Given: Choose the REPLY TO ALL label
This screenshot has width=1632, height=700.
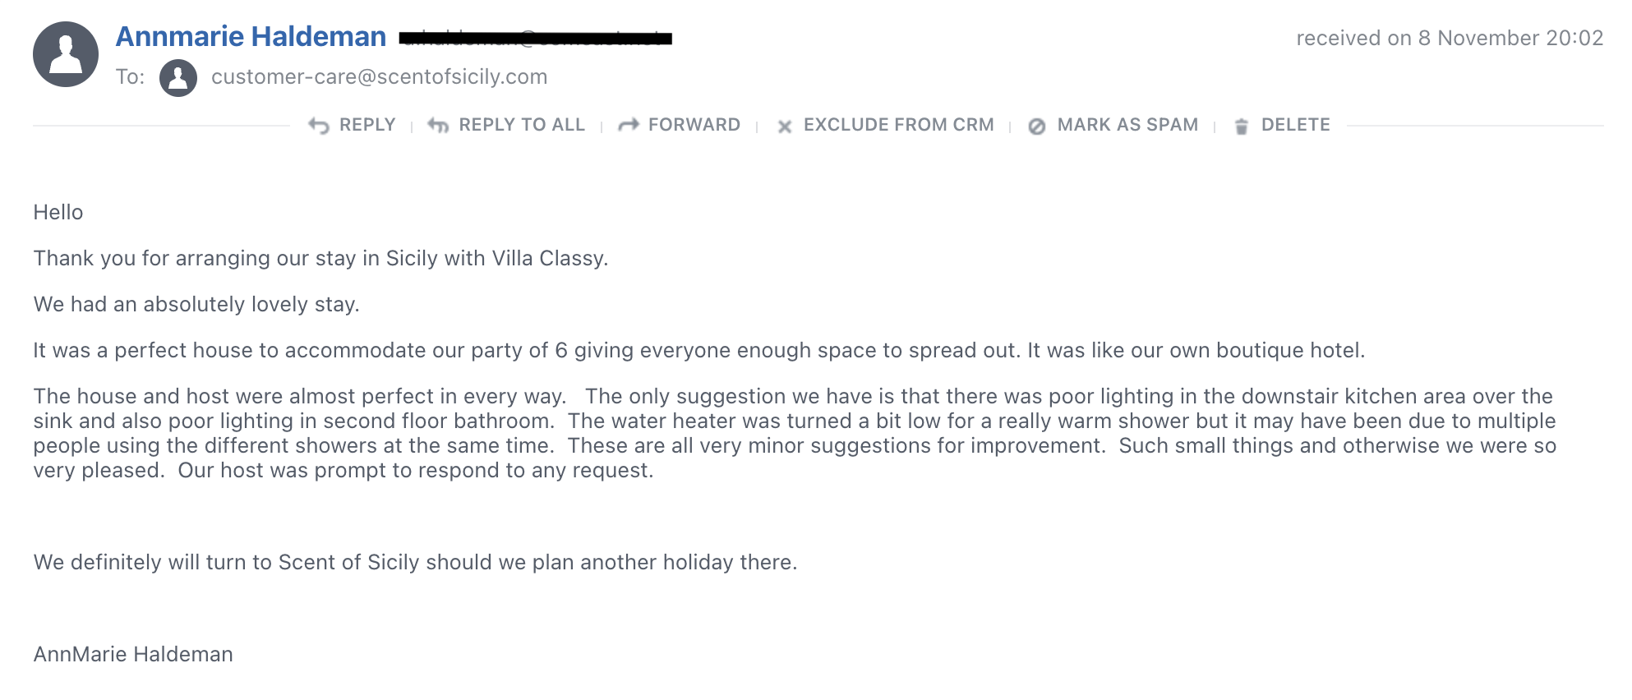Looking at the screenshot, I should pos(522,125).
